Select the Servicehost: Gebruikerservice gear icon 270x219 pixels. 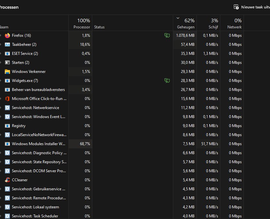pos(7,189)
